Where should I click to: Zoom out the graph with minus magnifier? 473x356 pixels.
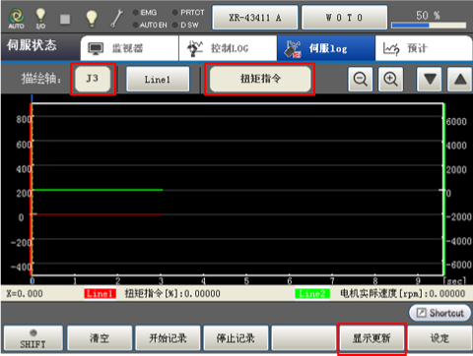pyautogui.click(x=361, y=79)
